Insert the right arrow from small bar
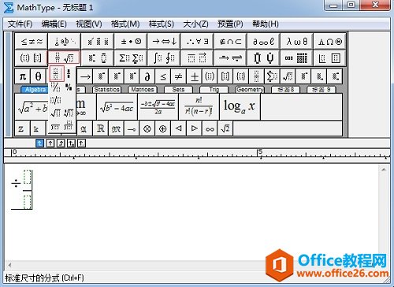Image resolution: width=394 pixels, height=287 pixels. [85, 76]
